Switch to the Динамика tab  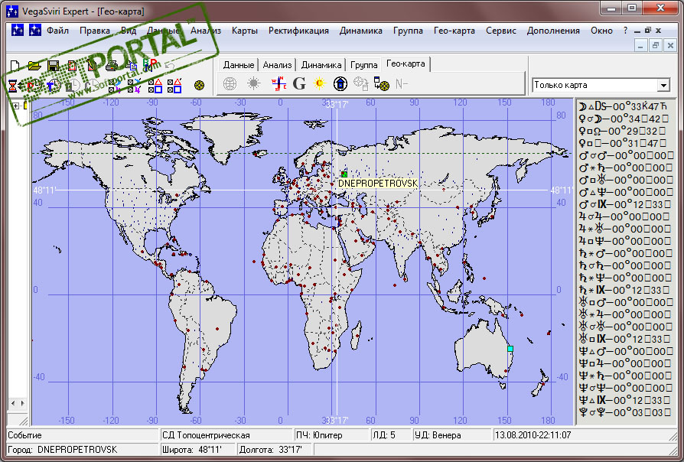[x=321, y=65]
